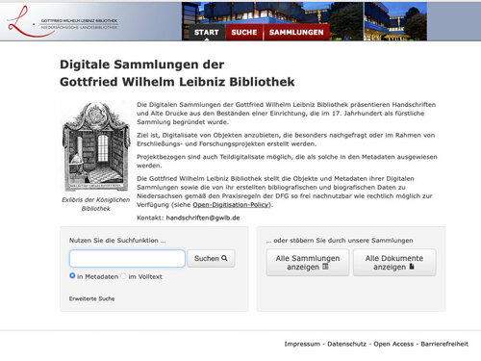Select the im Volltext radio button

click(x=123, y=276)
